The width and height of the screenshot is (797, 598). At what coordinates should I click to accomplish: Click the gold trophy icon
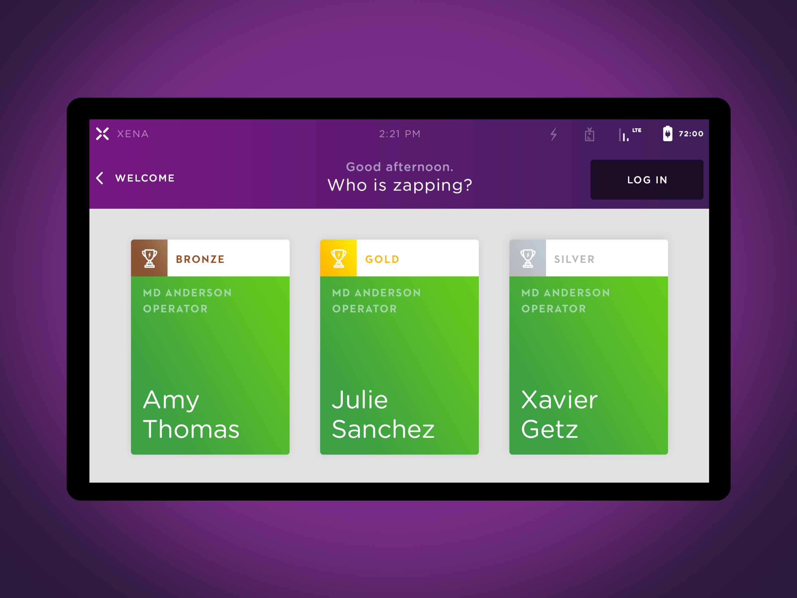coord(338,258)
